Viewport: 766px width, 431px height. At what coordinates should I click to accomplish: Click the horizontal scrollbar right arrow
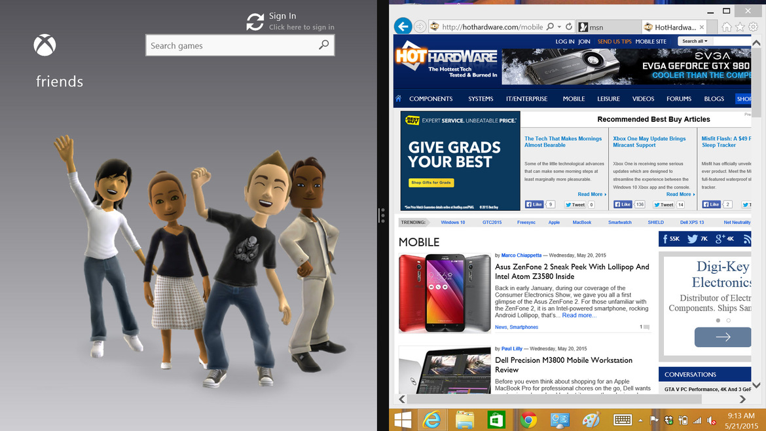point(742,400)
